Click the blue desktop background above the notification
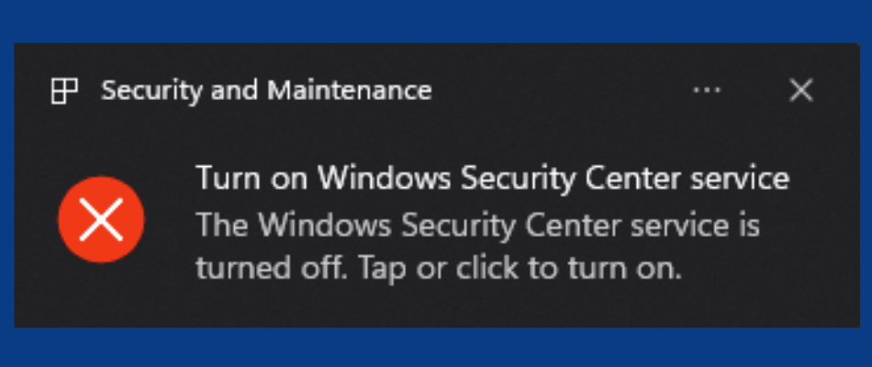The height and width of the screenshot is (367, 872). tap(436, 20)
